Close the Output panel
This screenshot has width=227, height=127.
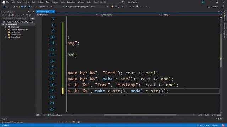[221, 119]
